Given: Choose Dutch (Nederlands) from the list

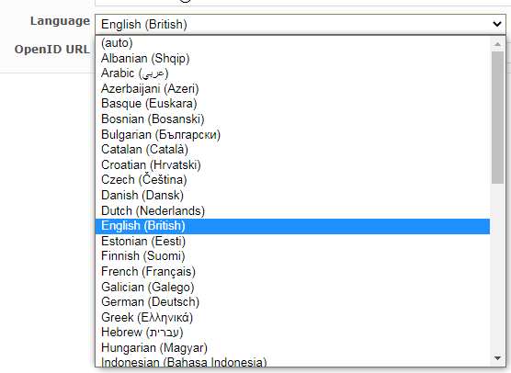Looking at the screenshot, I should pos(292,210).
